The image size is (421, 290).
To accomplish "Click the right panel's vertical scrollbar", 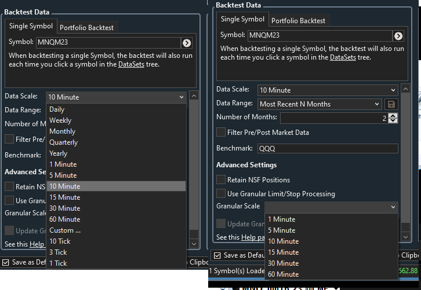I will click(406, 162).
